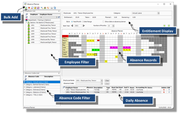Click the next Start Year arrow
180x113 pixels.
(x=83, y=26)
